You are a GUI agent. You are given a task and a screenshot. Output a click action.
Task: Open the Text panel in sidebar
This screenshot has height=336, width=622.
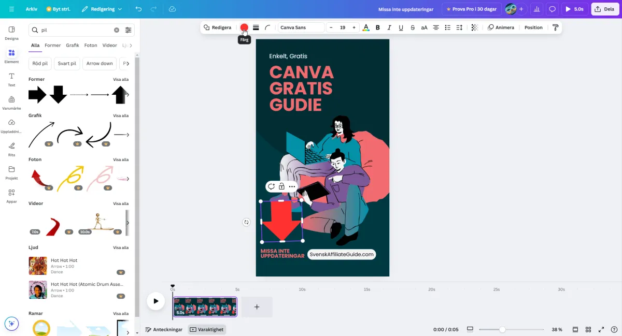coord(11,79)
